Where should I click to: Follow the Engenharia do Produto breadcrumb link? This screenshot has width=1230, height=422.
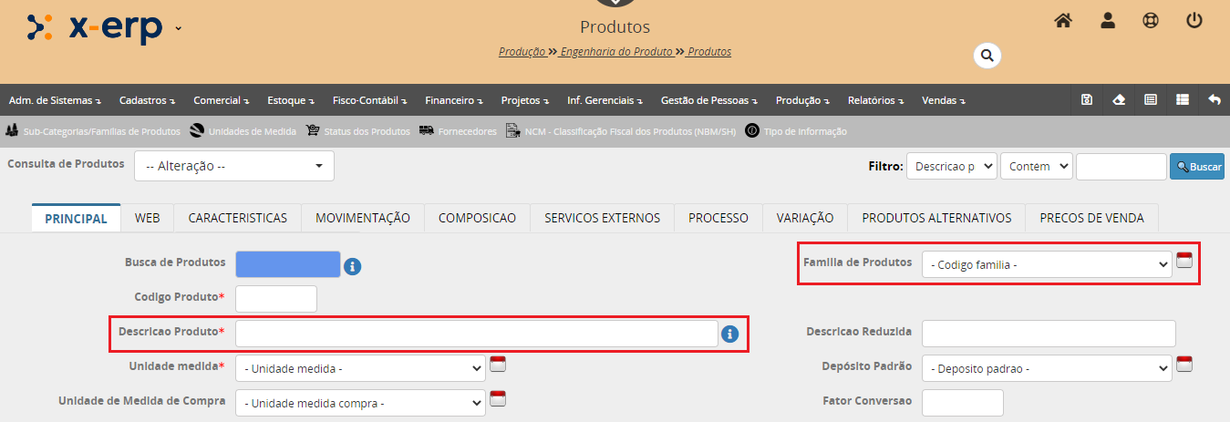click(616, 52)
